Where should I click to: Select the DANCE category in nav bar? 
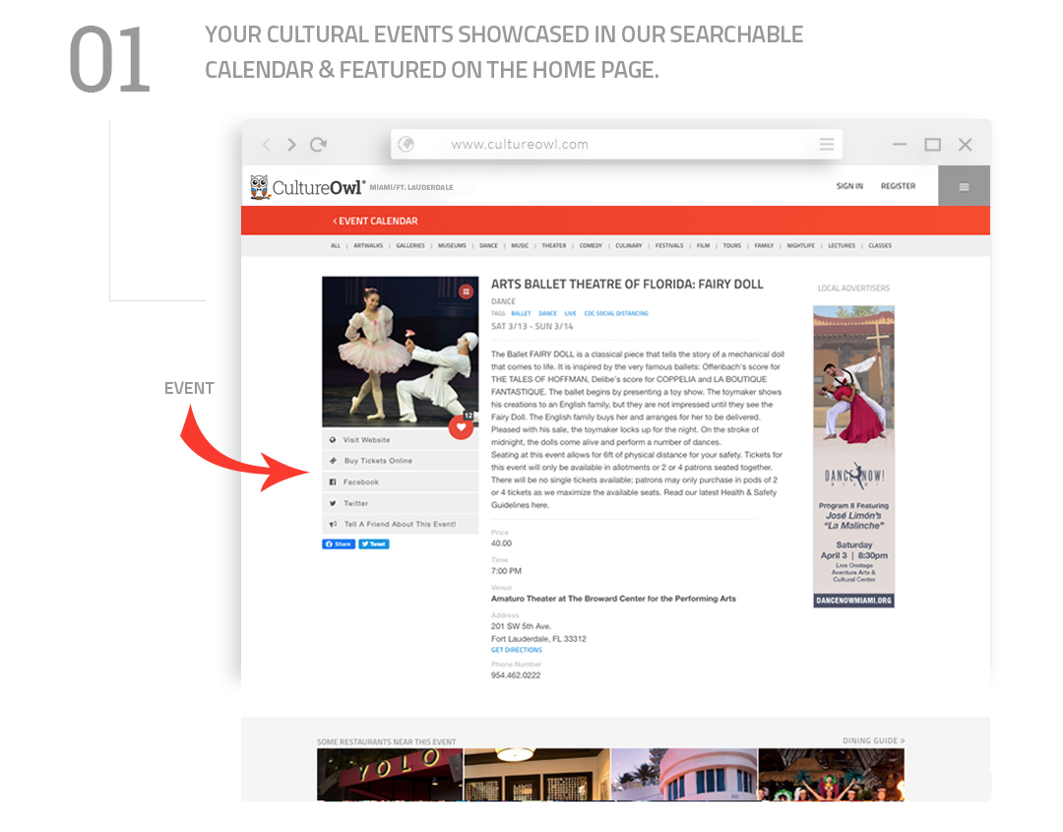489,245
